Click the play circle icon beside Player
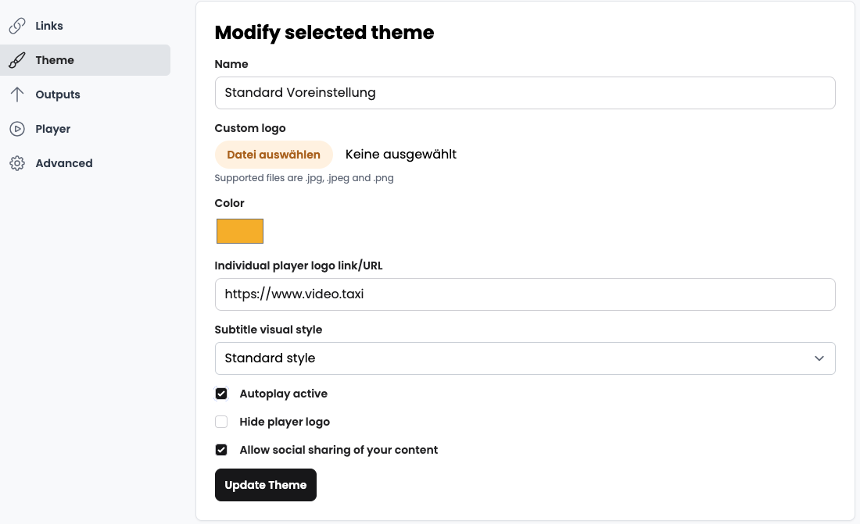This screenshot has height=524, width=860. 17,129
